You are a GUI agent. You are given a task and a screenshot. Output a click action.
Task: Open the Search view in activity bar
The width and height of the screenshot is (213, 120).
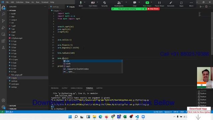pyautogui.click(x=3, y=14)
